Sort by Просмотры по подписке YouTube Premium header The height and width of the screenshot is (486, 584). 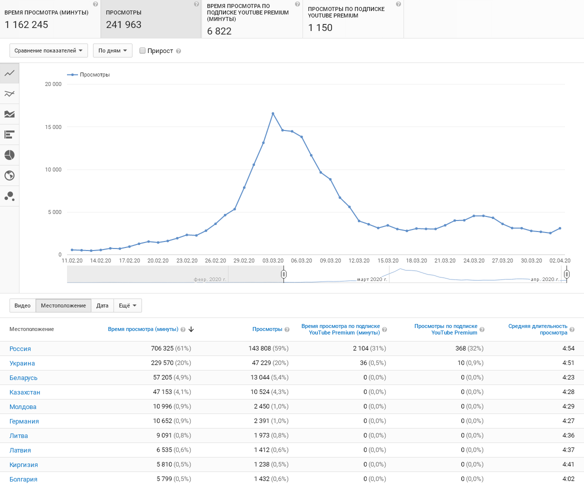[446, 329]
